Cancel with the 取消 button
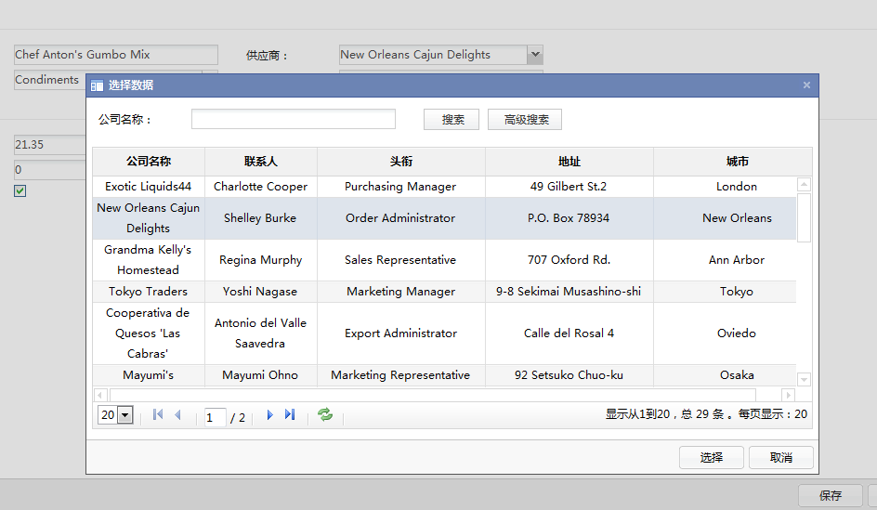877x510 pixels. coord(780,457)
